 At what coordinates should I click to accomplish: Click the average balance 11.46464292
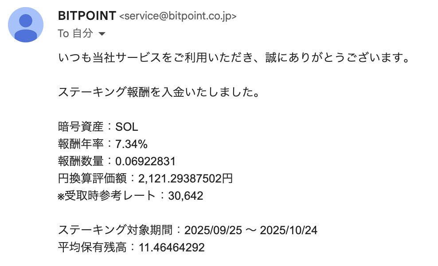click(172, 247)
